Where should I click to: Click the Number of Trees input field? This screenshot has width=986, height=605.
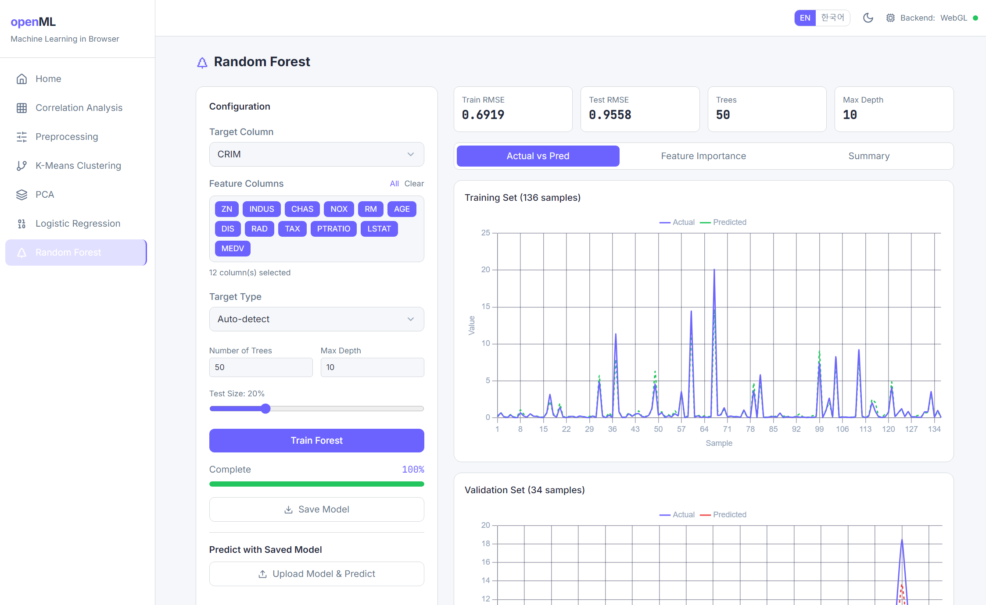point(261,367)
